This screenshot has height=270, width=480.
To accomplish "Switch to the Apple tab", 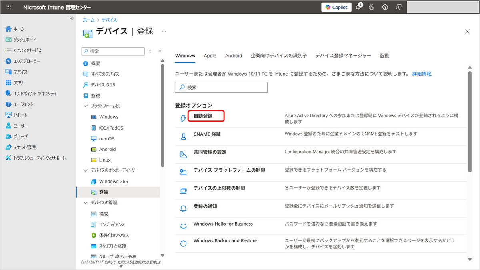I will [x=210, y=56].
